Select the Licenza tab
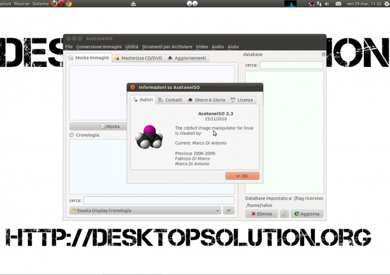The height and width of the screenshot is (275, 390). click(242, 100)
